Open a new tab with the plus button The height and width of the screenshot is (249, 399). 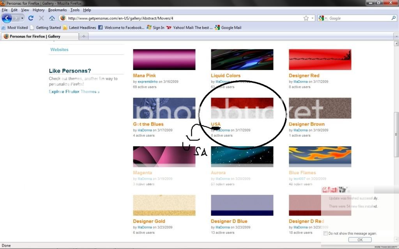pyautogui.click(x=83, y=36)
